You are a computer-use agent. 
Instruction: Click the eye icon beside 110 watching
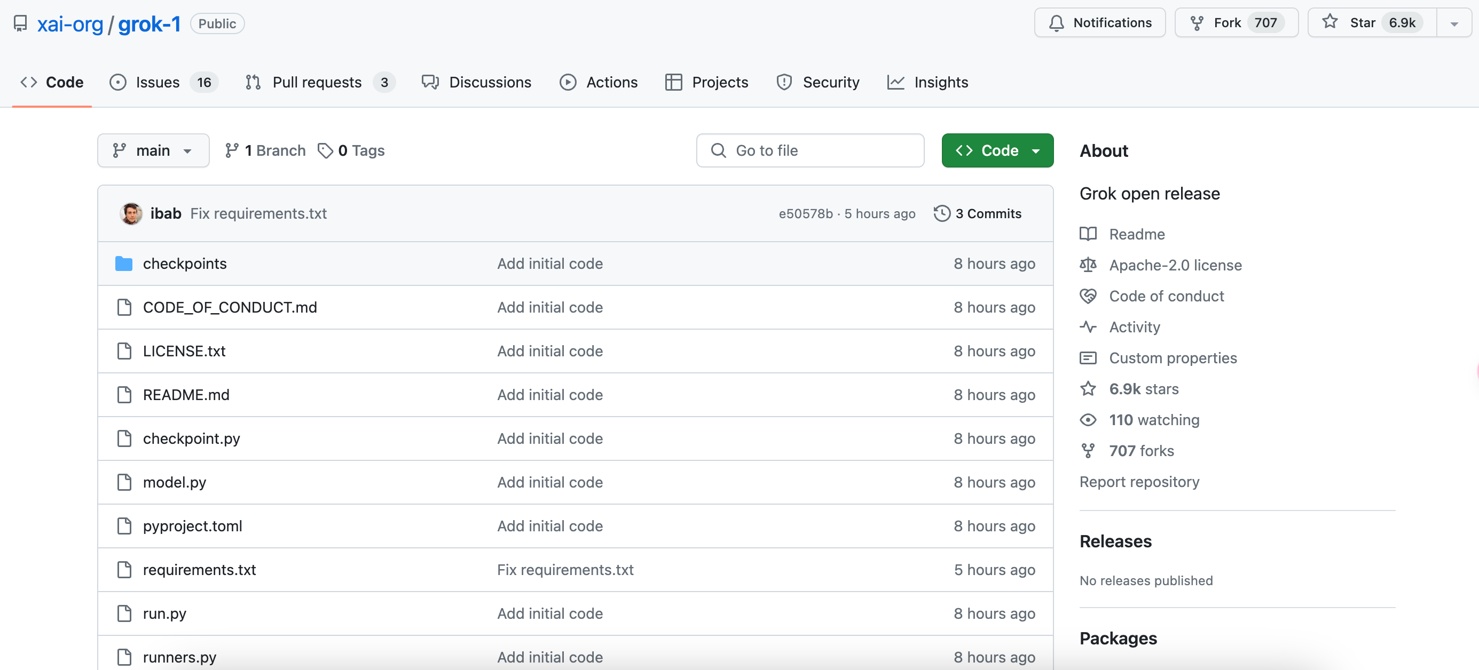click(1088, 420)
